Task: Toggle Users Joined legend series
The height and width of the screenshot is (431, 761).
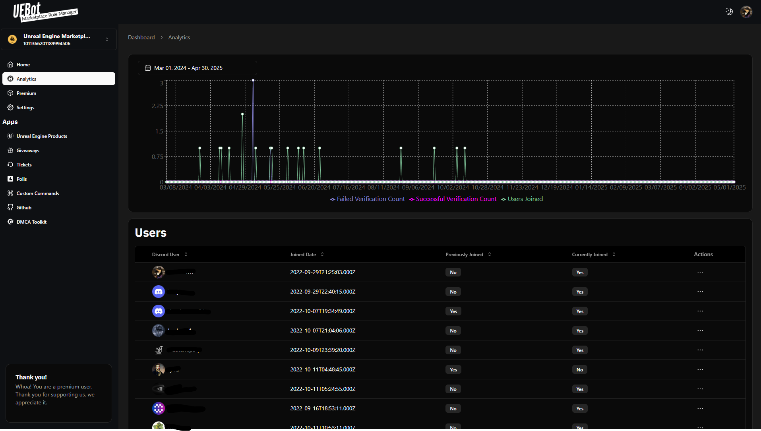Action: (522, 199)
